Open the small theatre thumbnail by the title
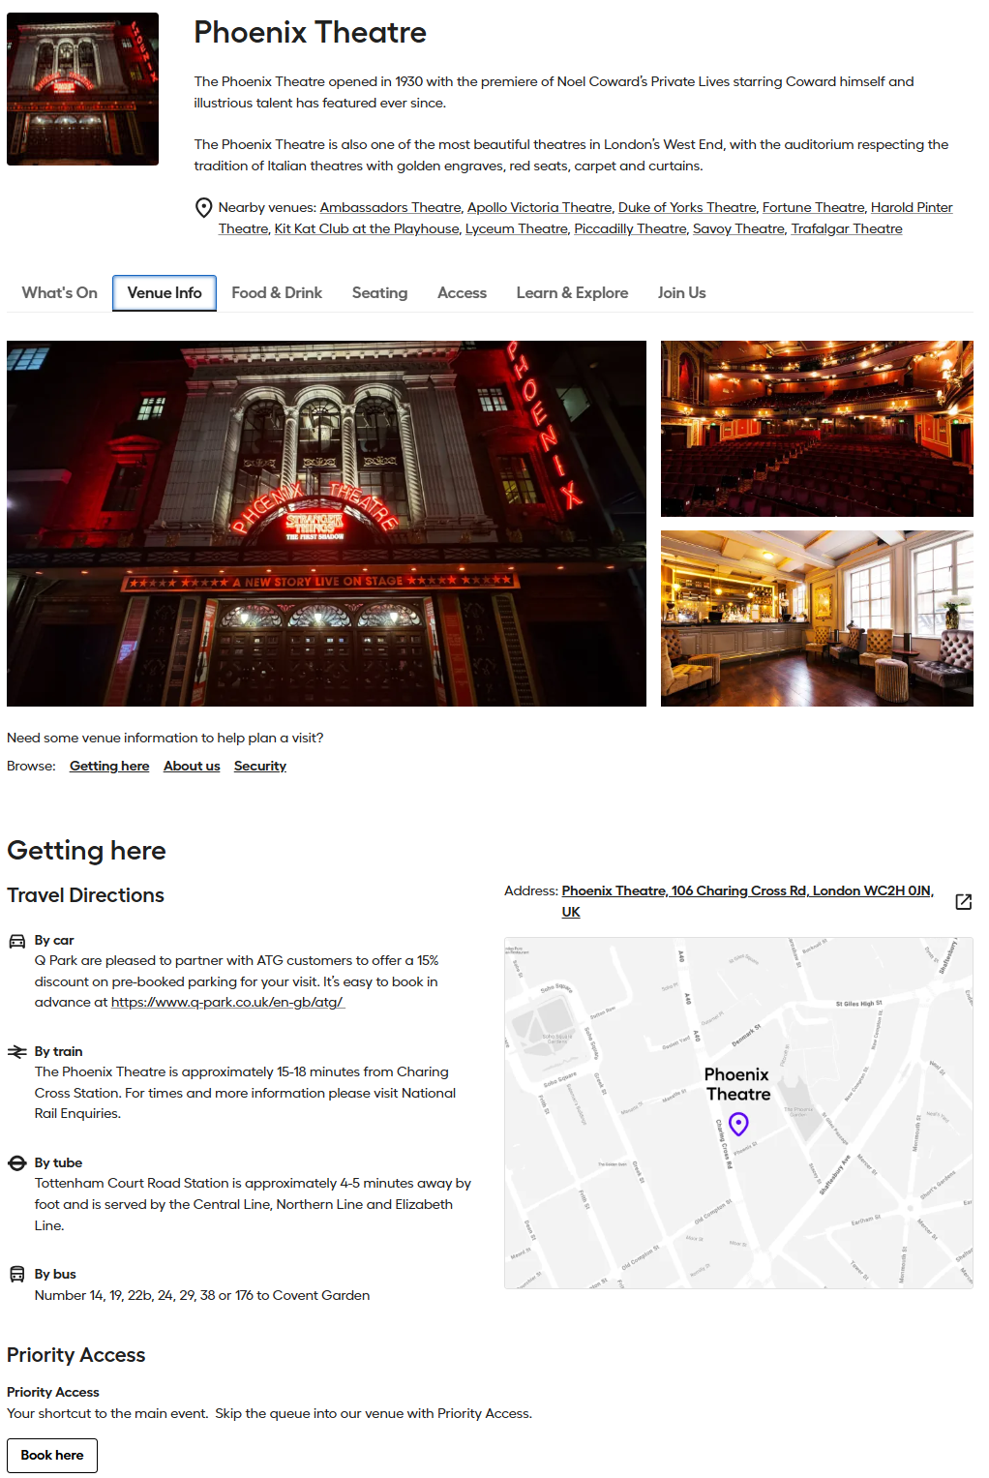The height and width of the screenshot is (1478, 989). click(x=83, y=89)
